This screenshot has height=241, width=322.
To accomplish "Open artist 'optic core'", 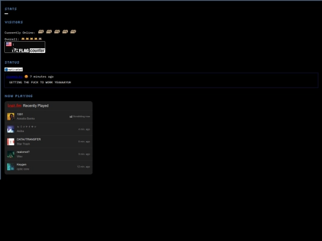I will coord(23,169).
